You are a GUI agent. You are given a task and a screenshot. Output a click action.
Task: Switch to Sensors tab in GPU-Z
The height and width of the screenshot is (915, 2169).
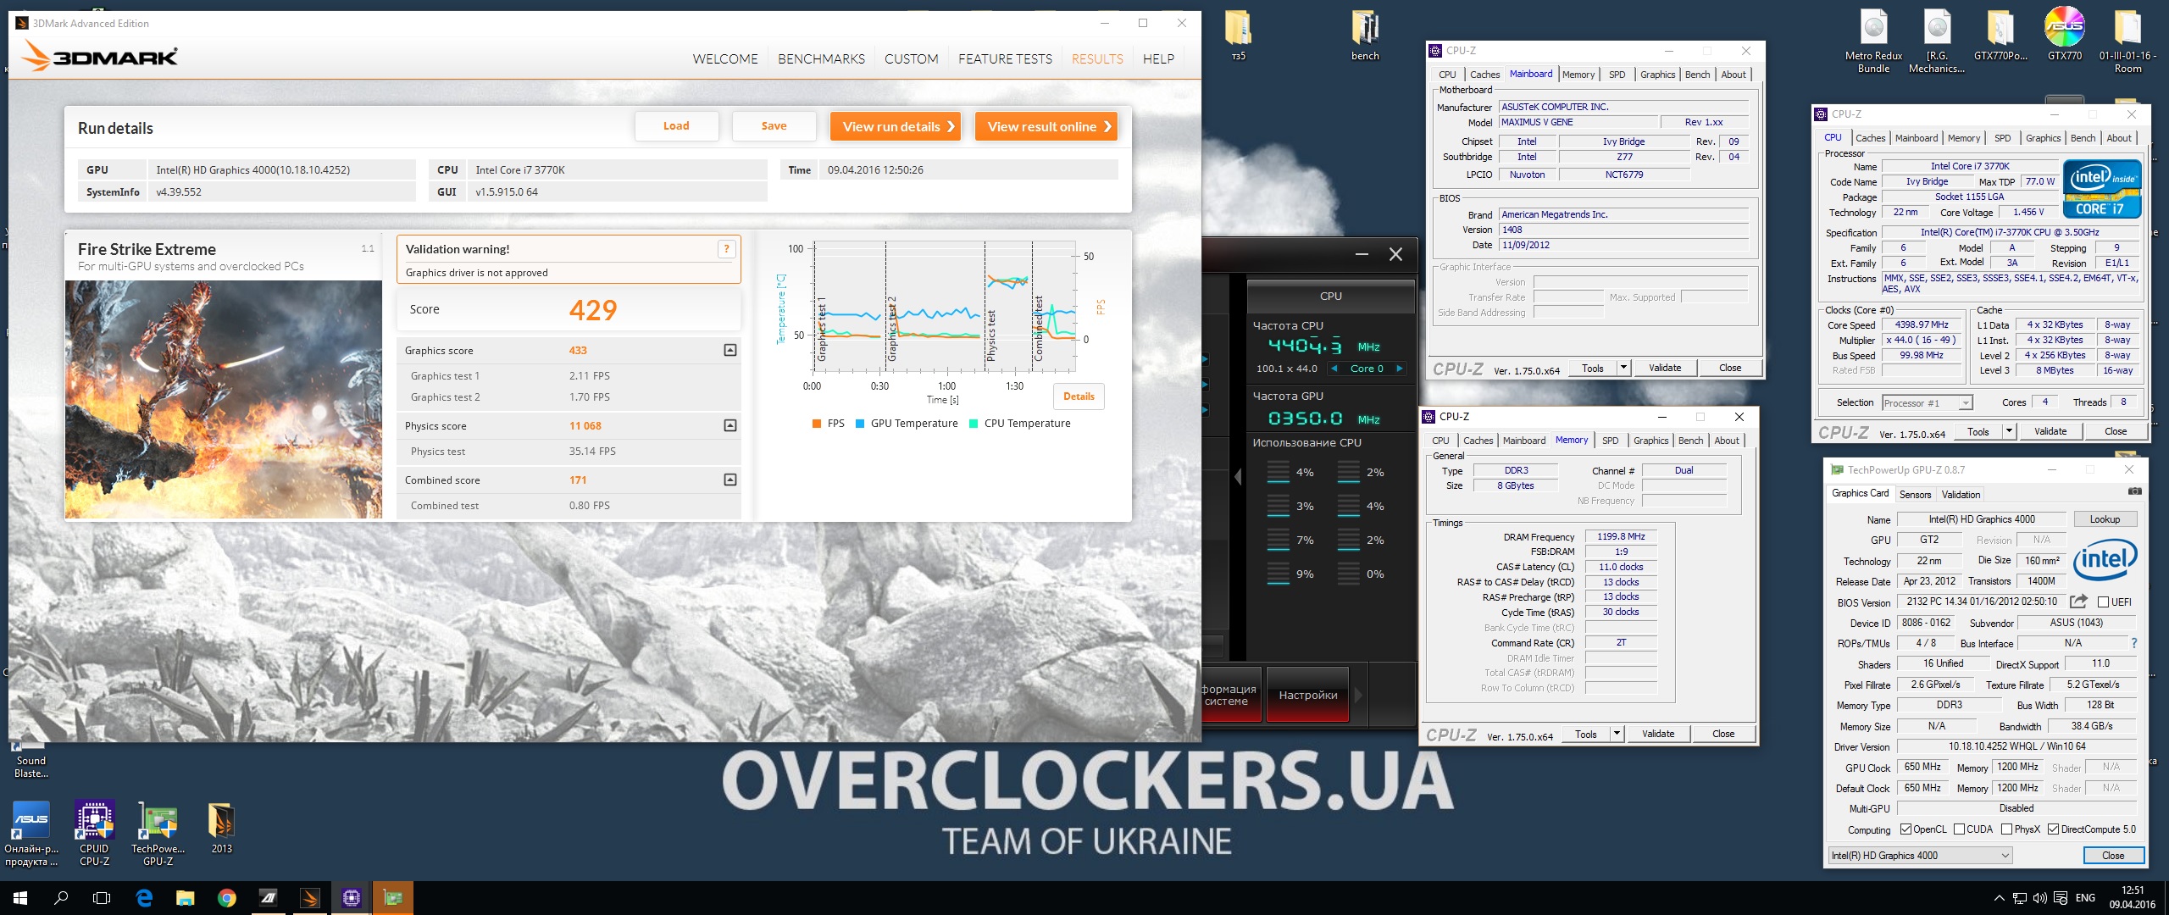point(1915,495)
